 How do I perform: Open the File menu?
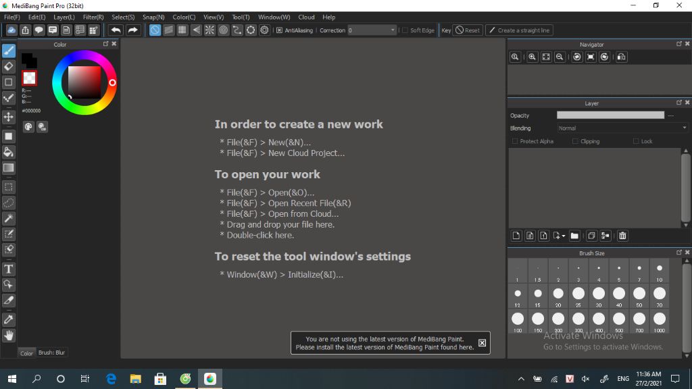pyautogui.click(x=12, y=17)
